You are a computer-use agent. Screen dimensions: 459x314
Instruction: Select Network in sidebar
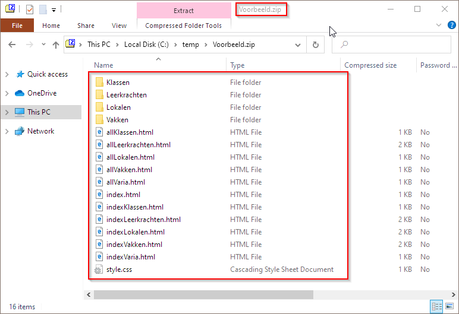click(40, 131)
